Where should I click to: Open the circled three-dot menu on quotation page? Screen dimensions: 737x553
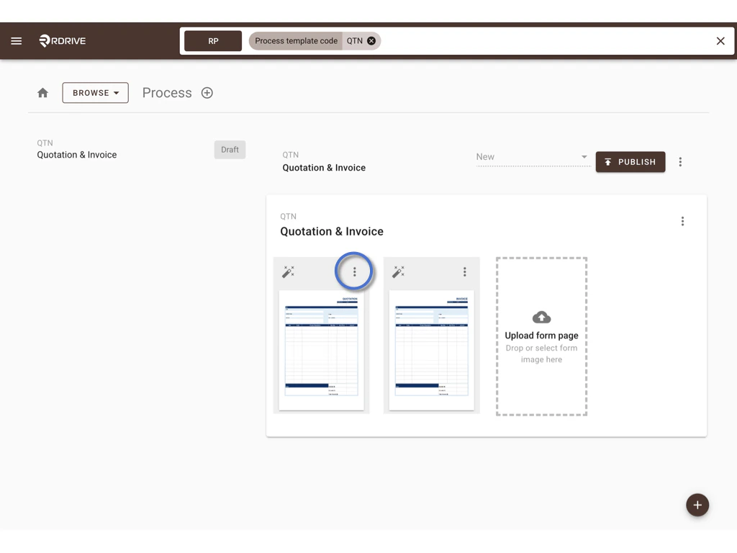tap(354, 271)
